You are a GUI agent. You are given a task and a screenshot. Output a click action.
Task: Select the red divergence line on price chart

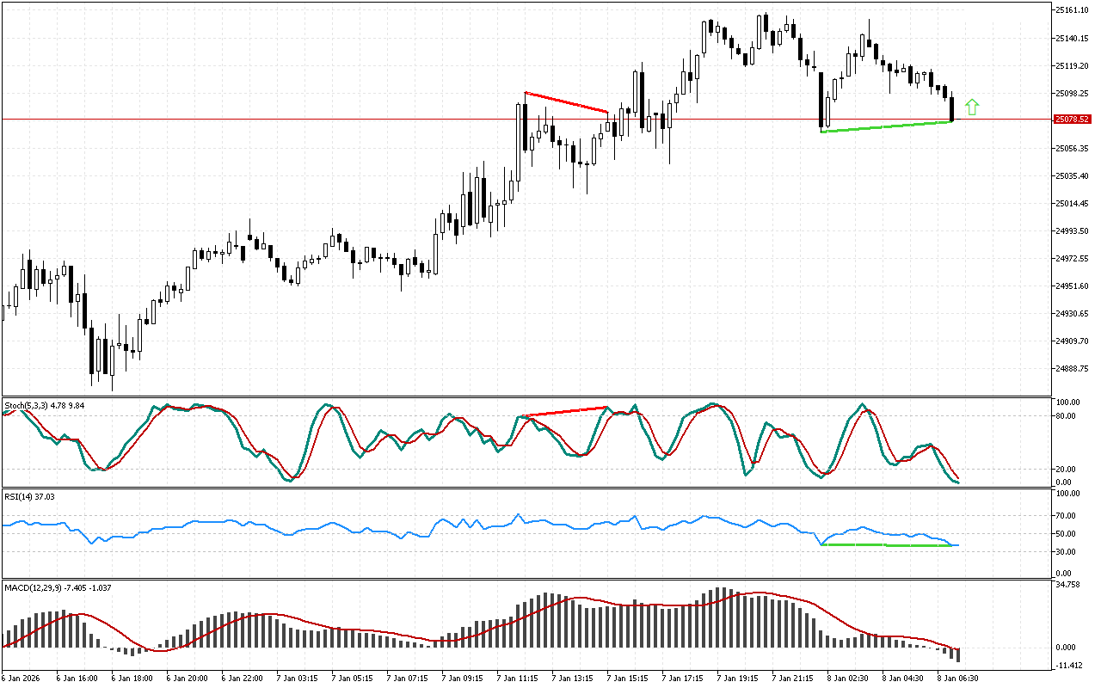pos(566,102)
